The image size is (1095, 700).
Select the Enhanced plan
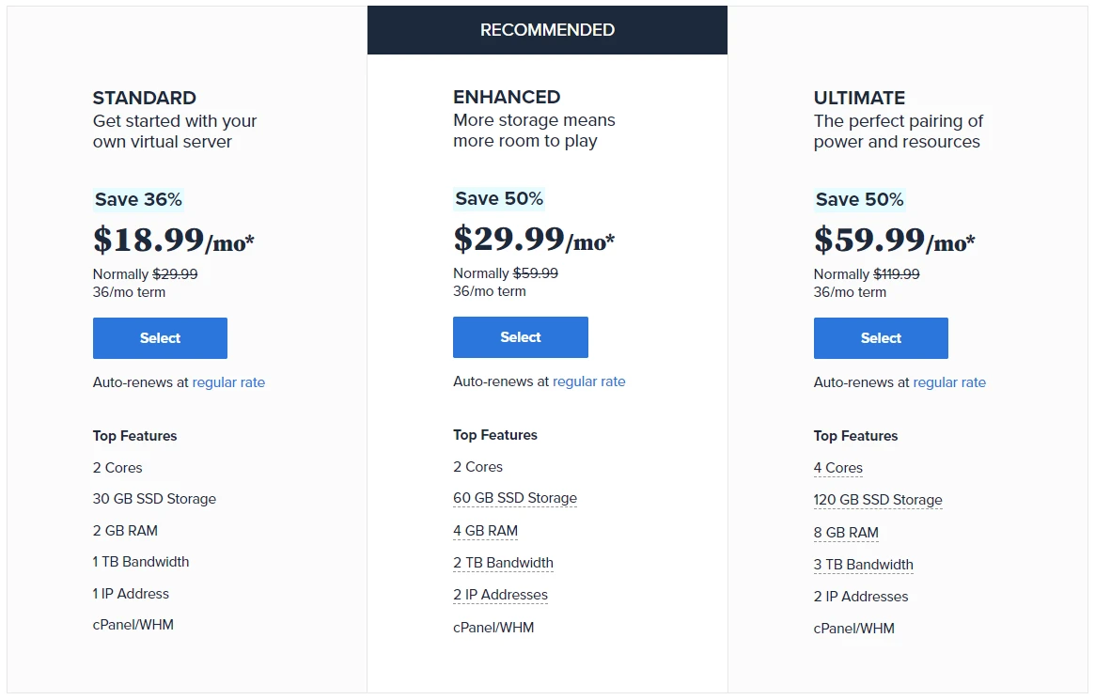(520, 336)
